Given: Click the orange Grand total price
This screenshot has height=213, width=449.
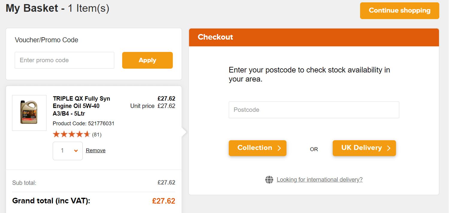Looking at the screenshot, I should point(163,201).
